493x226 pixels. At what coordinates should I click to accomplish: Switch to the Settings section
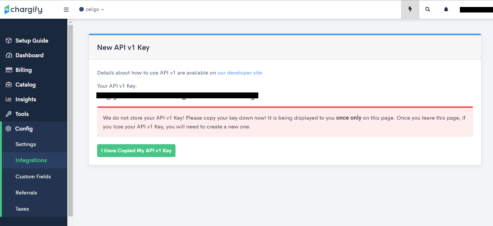(25, 144)
